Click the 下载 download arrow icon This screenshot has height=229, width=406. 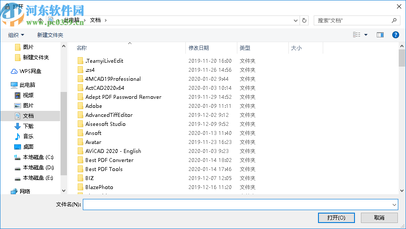tap(17, 126)
